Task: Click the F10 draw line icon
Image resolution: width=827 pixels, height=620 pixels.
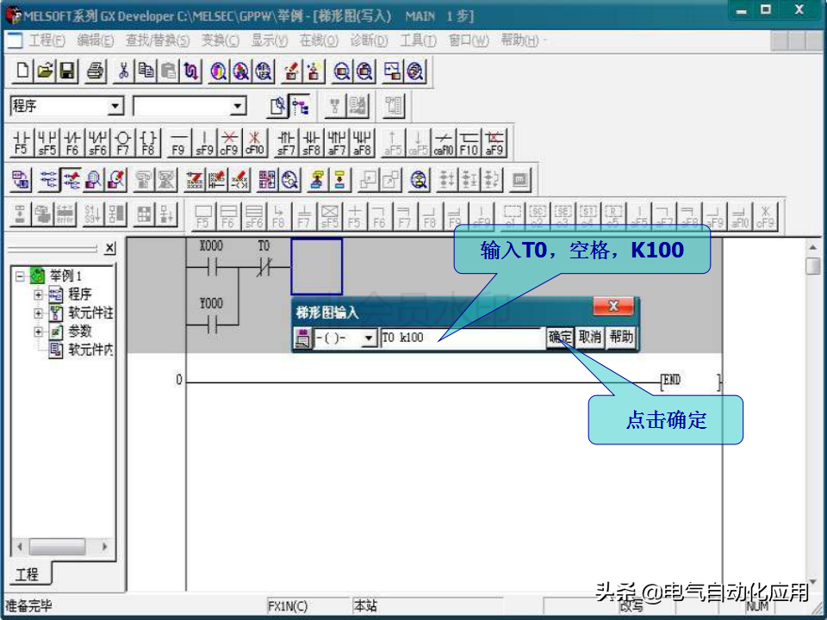Action: (469, 143)
